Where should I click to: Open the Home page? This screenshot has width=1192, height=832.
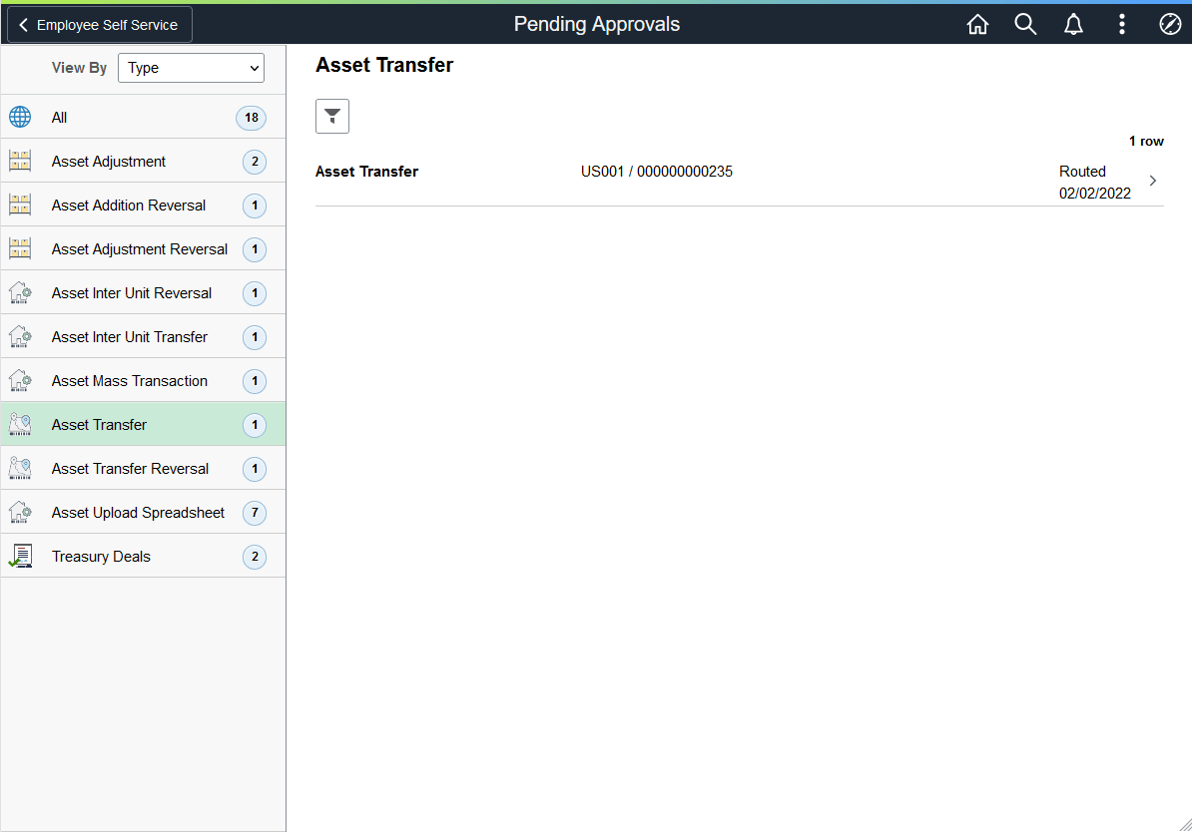(x=977, y=24)
